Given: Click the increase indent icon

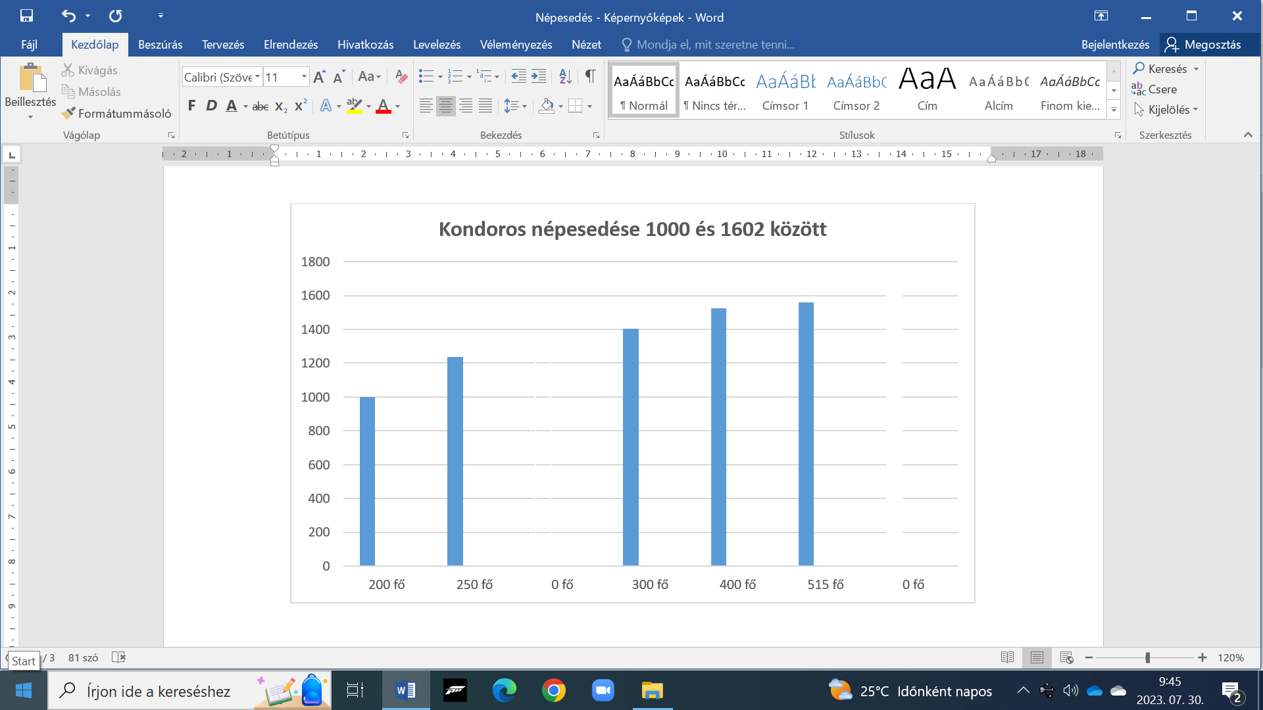Looking at the screenshot, I should (539, 76).
